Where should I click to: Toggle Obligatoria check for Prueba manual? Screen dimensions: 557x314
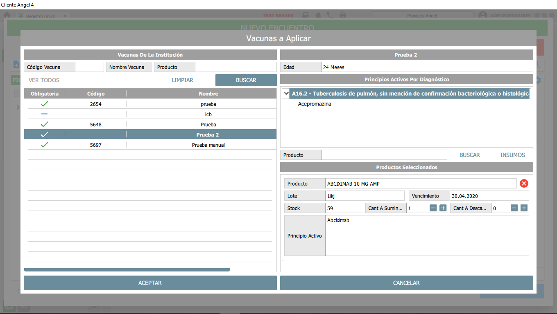[x=44, y=144]
